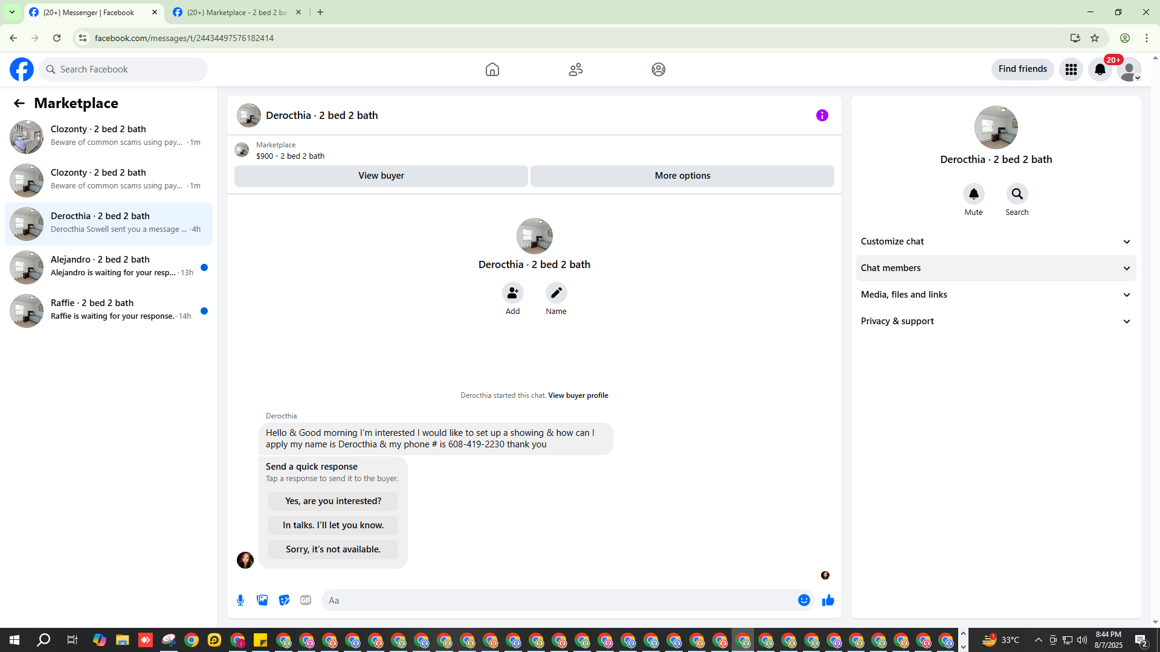Open Task View on taskbar

click(72, 640)
